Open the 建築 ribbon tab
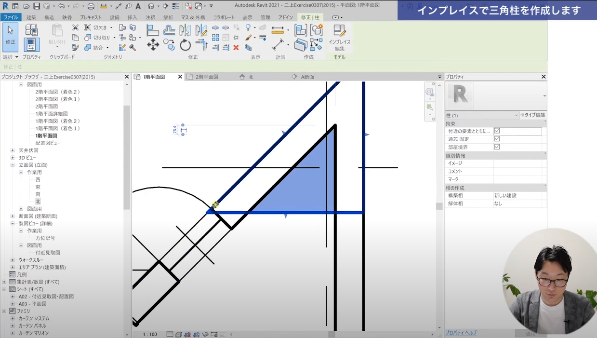The image size is (597, 338). tap(31, 17)
